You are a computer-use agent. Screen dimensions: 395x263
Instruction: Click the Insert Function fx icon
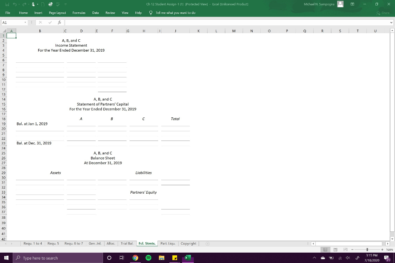pos(59,23)
